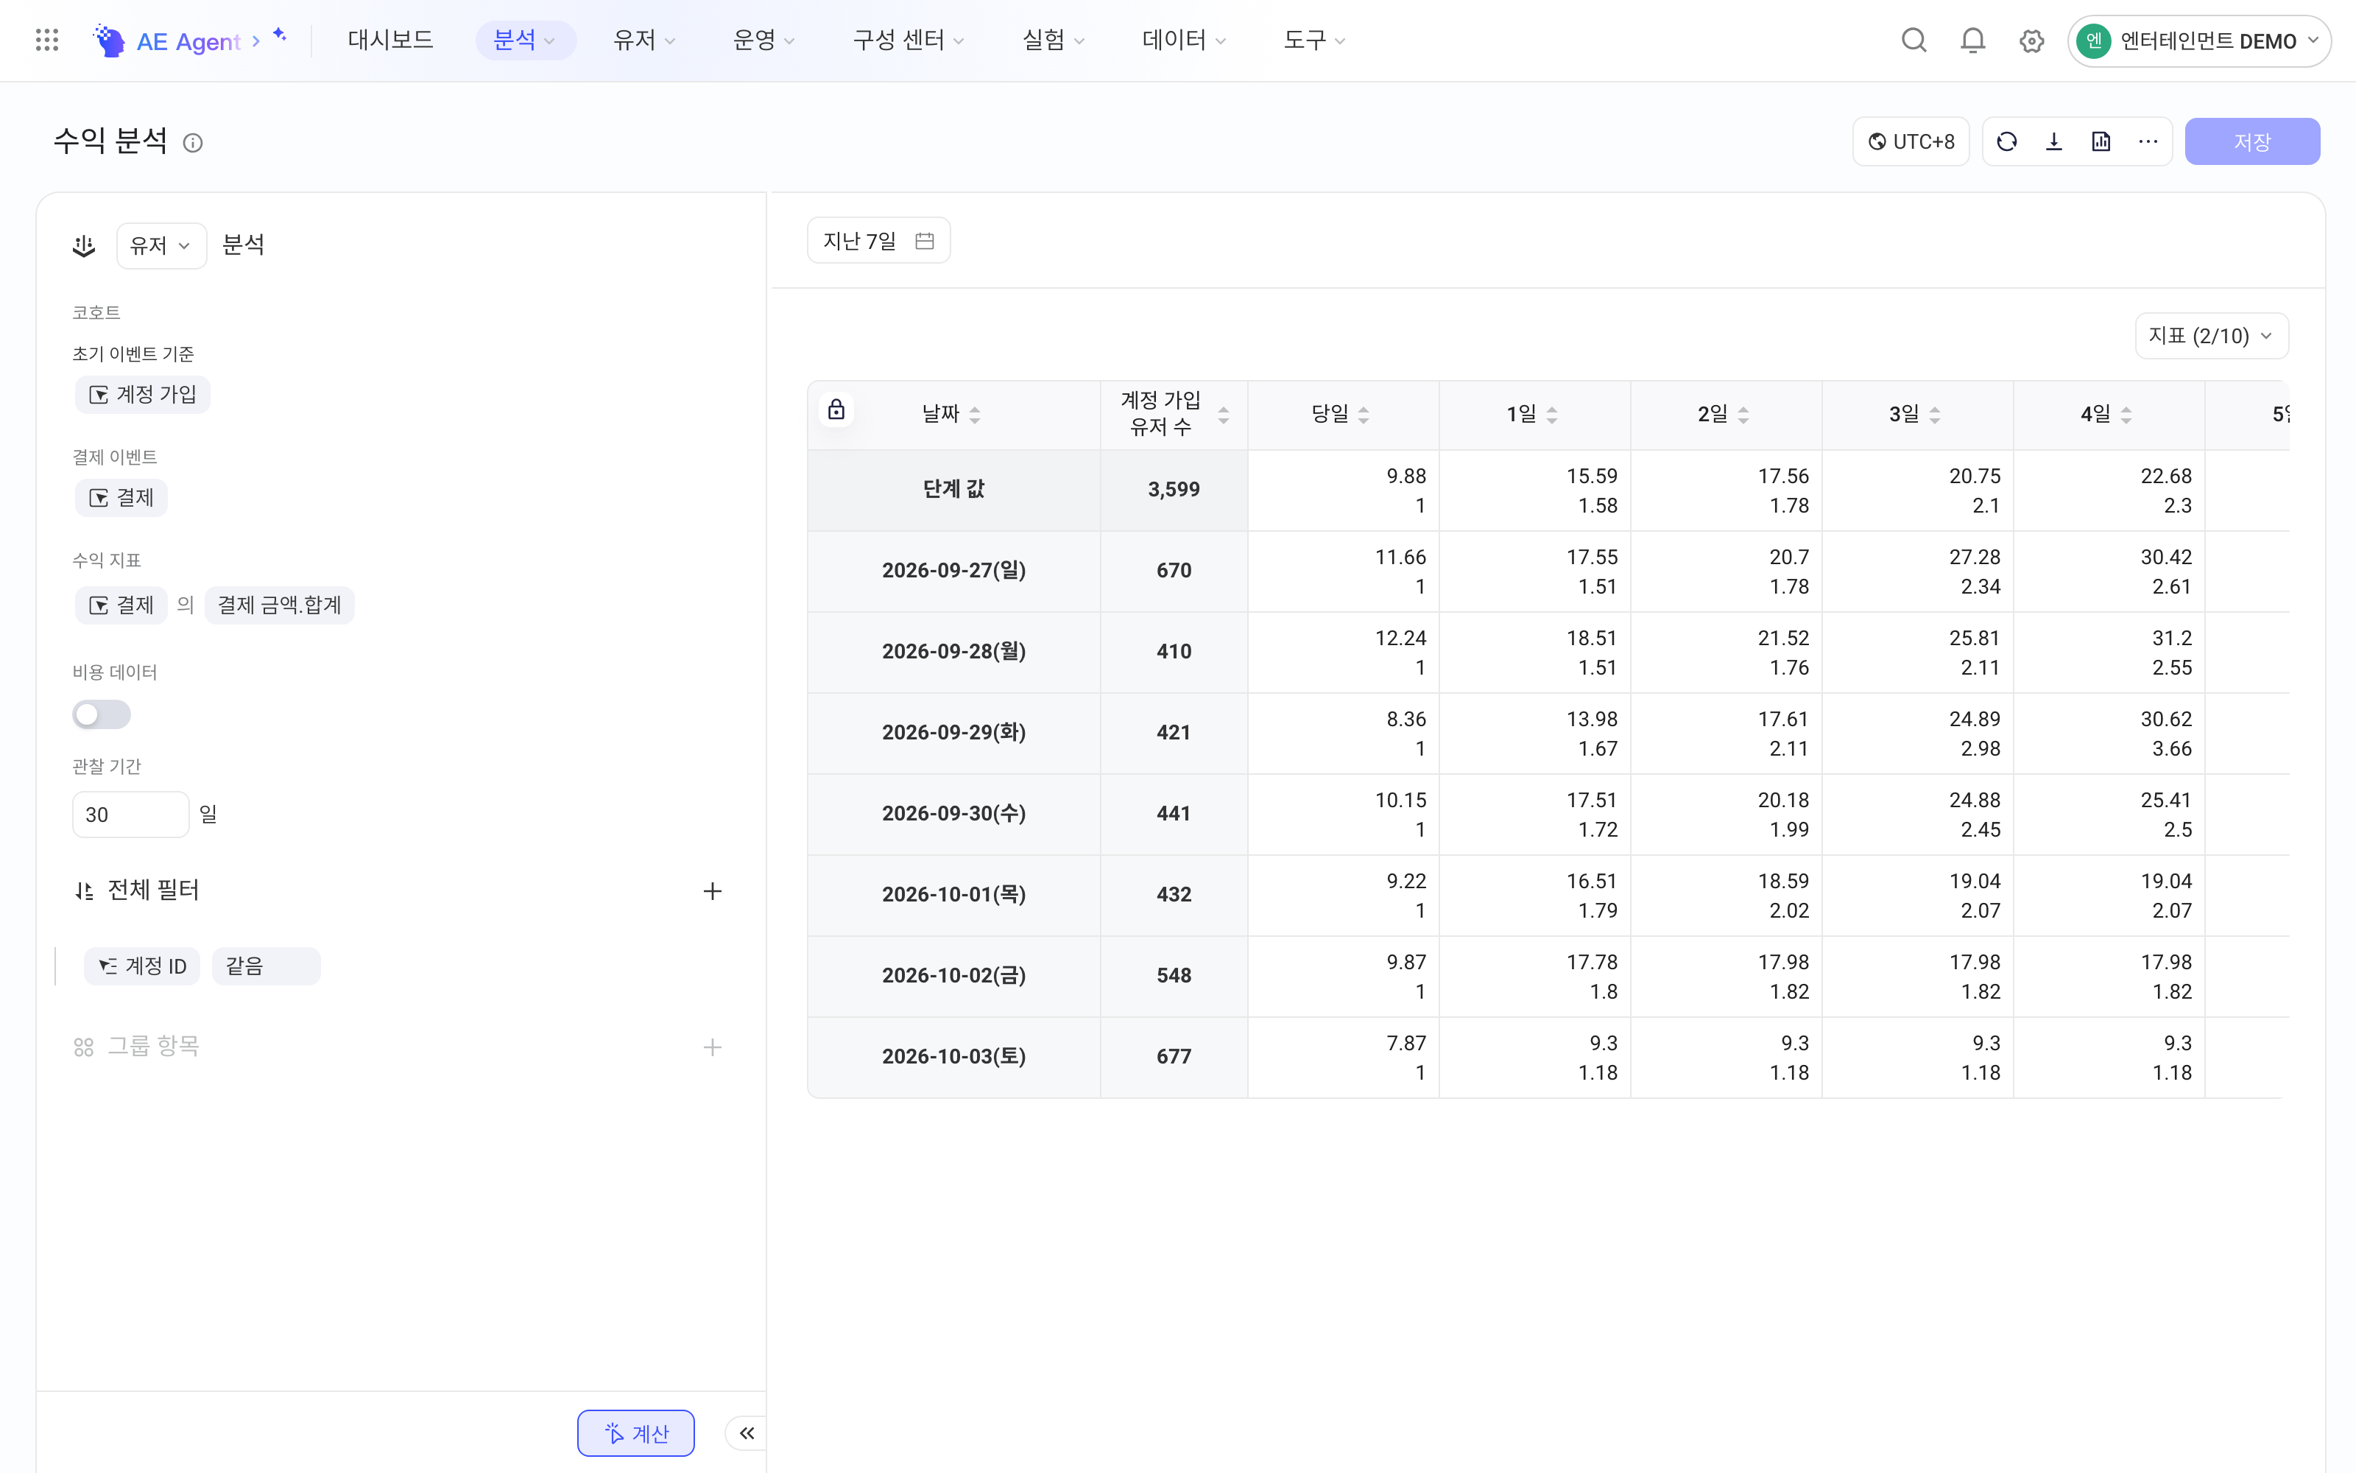Open the 같음 filter operator dropdown

[266, 966]
